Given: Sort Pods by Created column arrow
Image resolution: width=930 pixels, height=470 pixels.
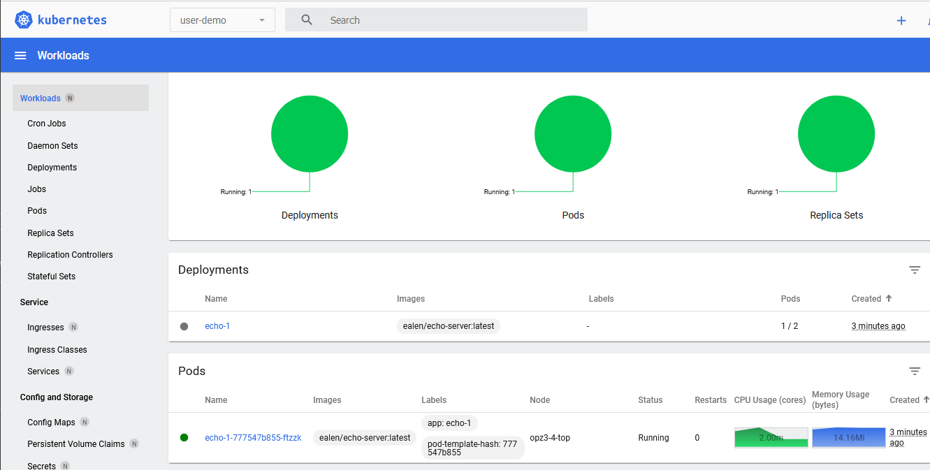Looking at the screenshot, I should point(926,399).
